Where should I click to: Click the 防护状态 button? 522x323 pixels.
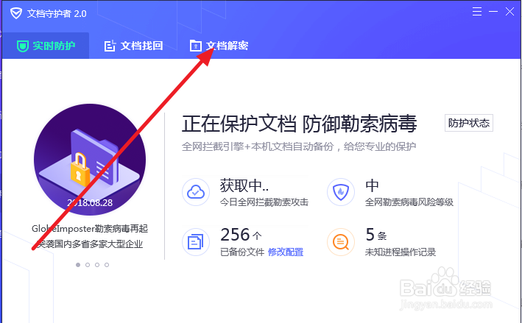tap(469, 123)
